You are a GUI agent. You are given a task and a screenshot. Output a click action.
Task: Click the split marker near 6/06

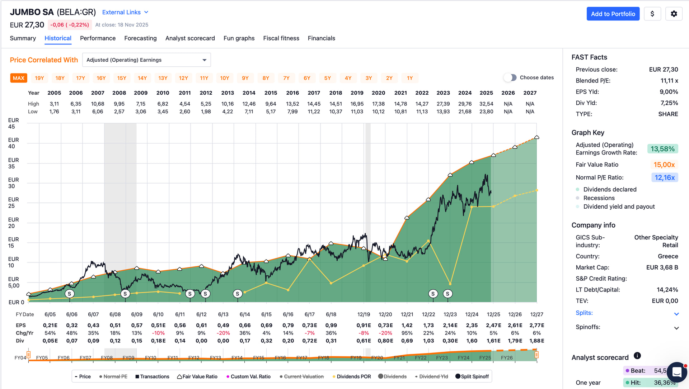pyautogui.click(x=70, y=294)
